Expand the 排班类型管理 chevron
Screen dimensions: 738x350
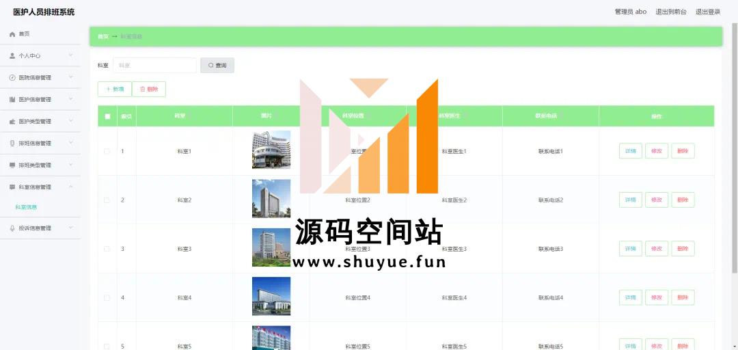(x=70, y=165)
